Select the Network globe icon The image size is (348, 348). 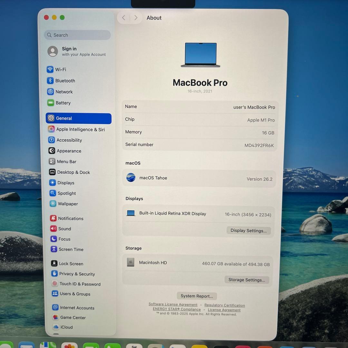[50, 92]
